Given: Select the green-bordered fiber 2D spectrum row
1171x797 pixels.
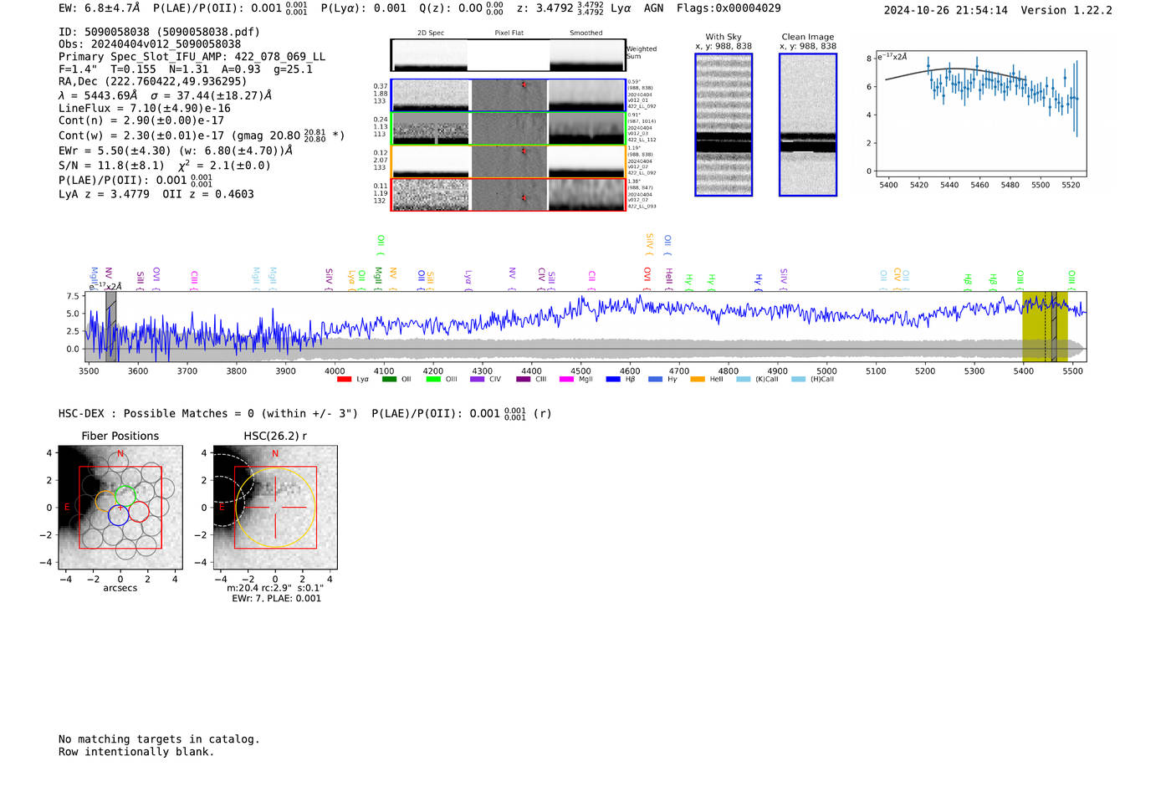Looking at the screenshot, I should [x=508, y=129].
